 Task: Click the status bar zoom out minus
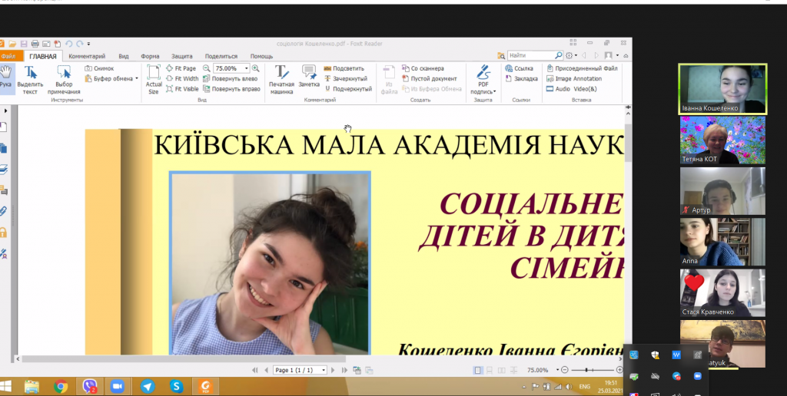(x=565, y=370)
